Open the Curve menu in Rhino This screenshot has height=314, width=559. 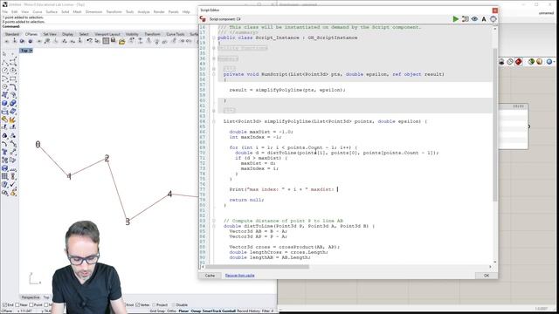pyautogui.click(x=37, y=11)
